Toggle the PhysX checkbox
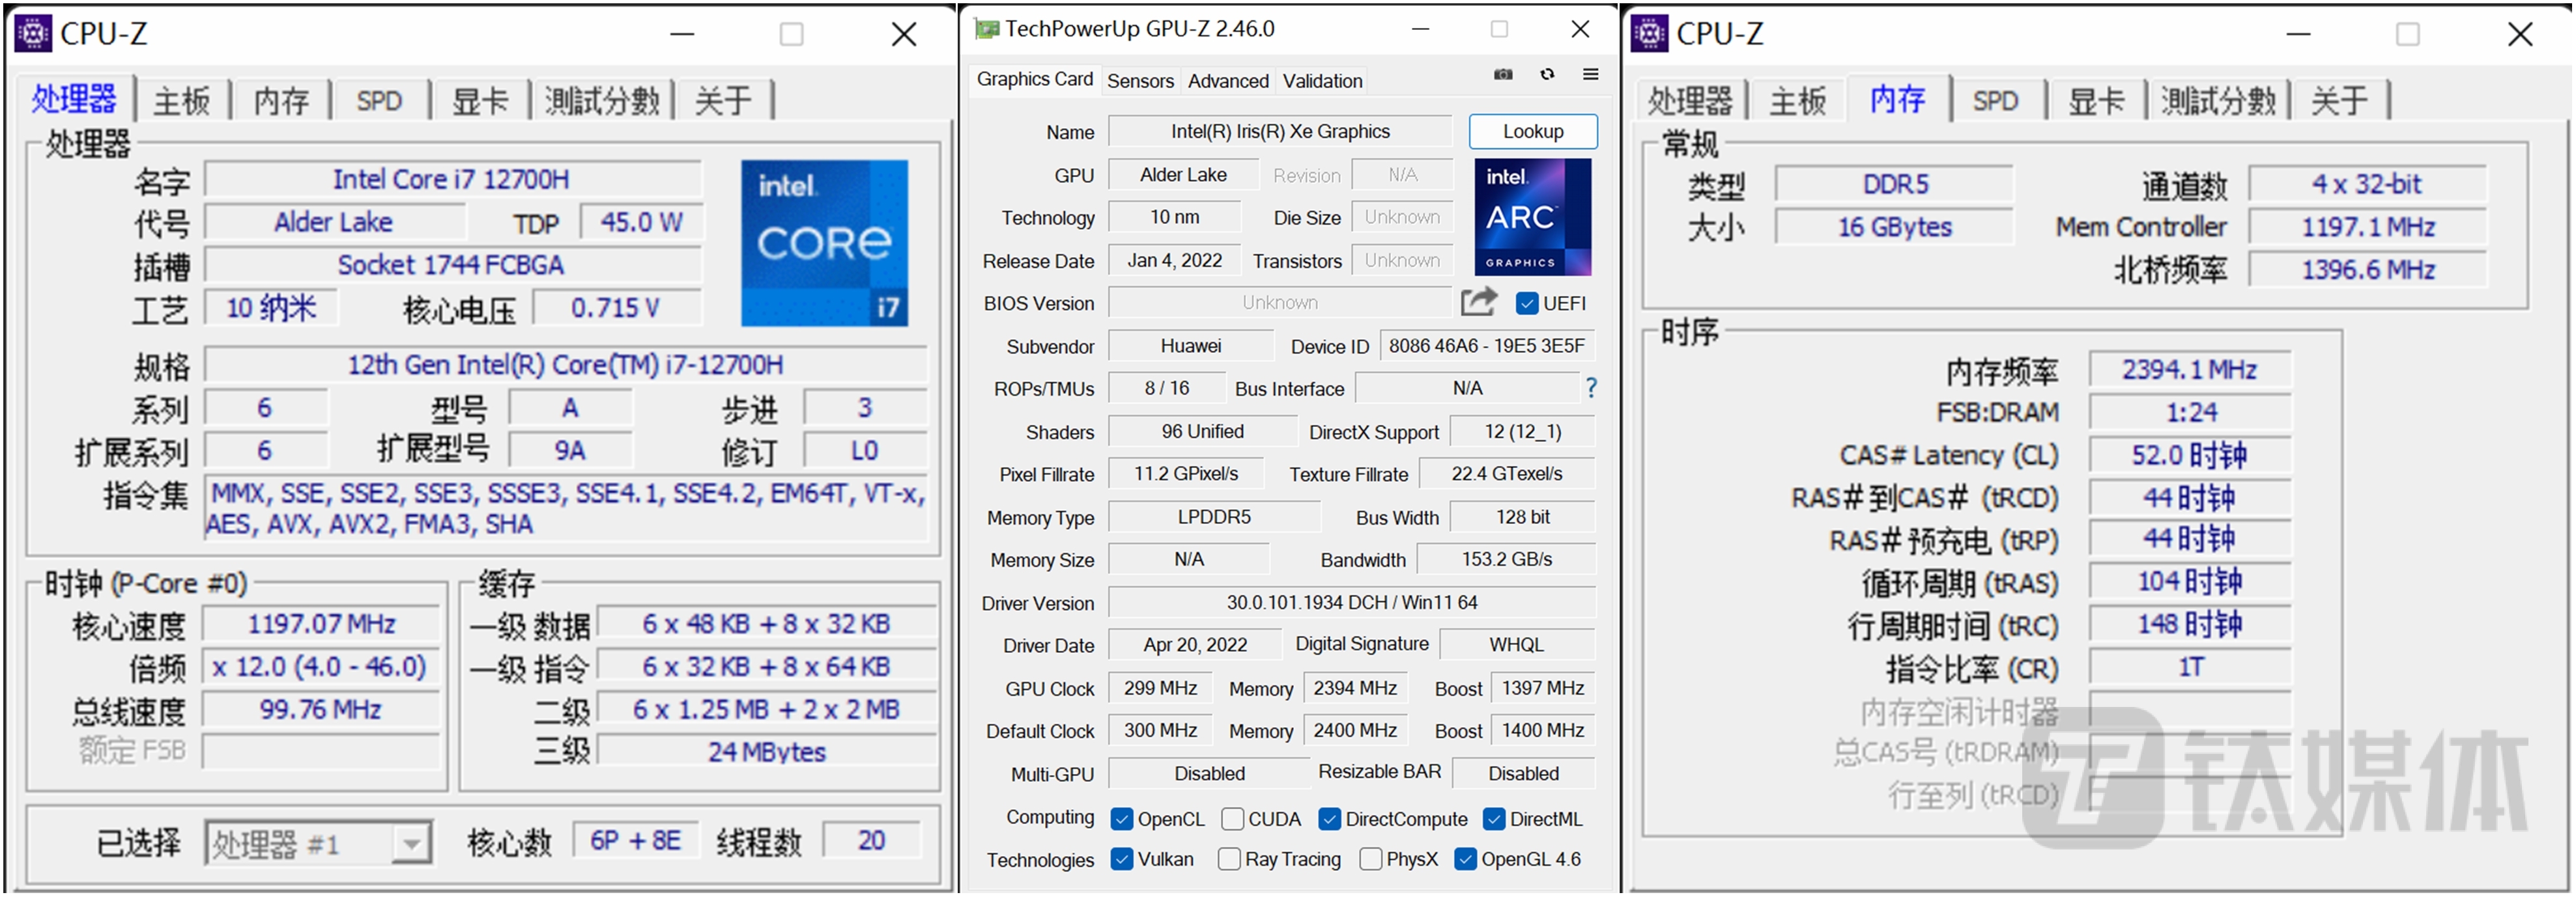The width and height of the screenshot is (2576, 897). [x=1371, y=859]
